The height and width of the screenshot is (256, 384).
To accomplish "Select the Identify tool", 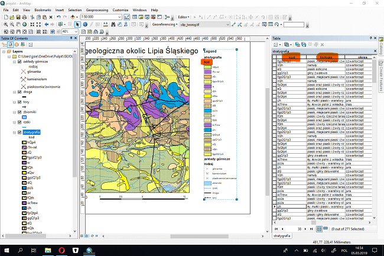I will pos(85,24).
